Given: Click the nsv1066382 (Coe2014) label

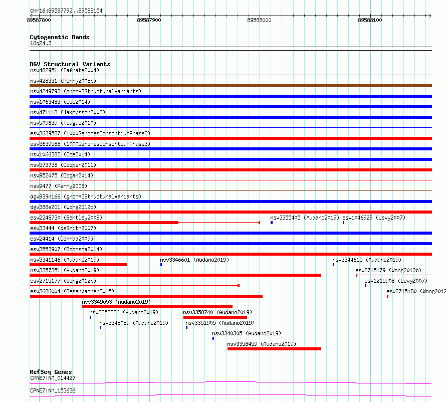Looking at the screenshot, I should click(60, 154).
